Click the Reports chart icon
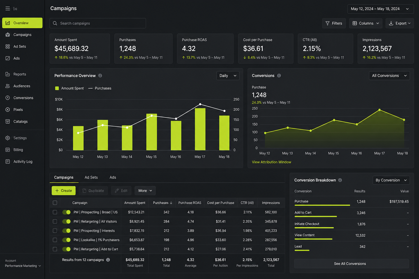 8,74
